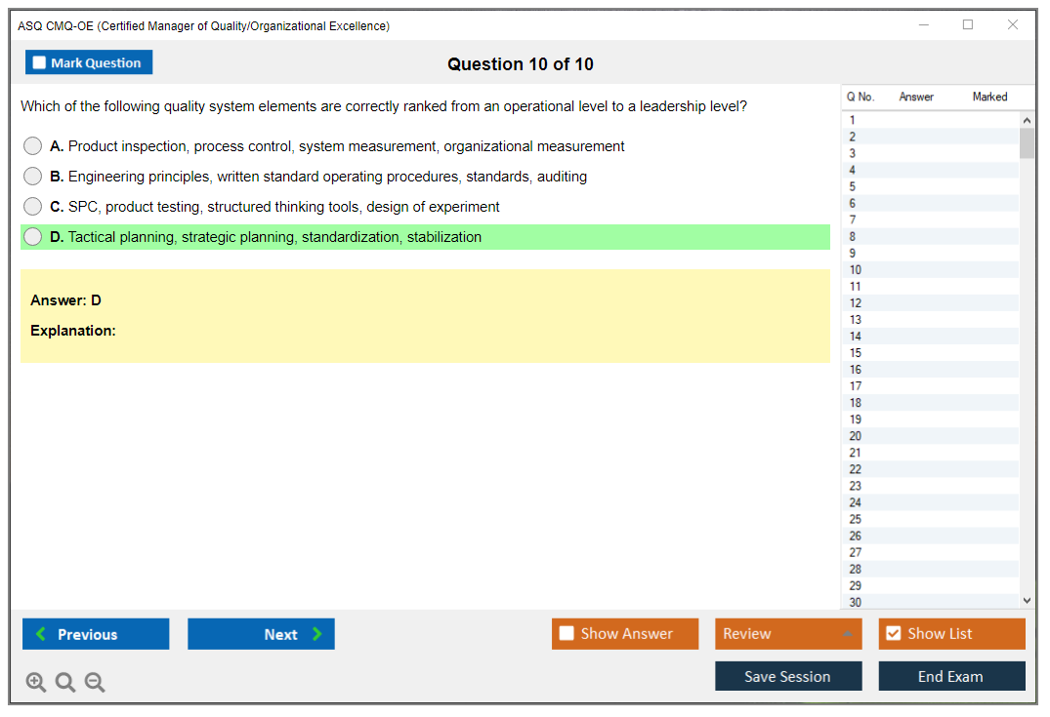Open the Review dropdown menu
Image resolution: width=1050 pixels, height=717 pixels.
[x=787, y=634]
